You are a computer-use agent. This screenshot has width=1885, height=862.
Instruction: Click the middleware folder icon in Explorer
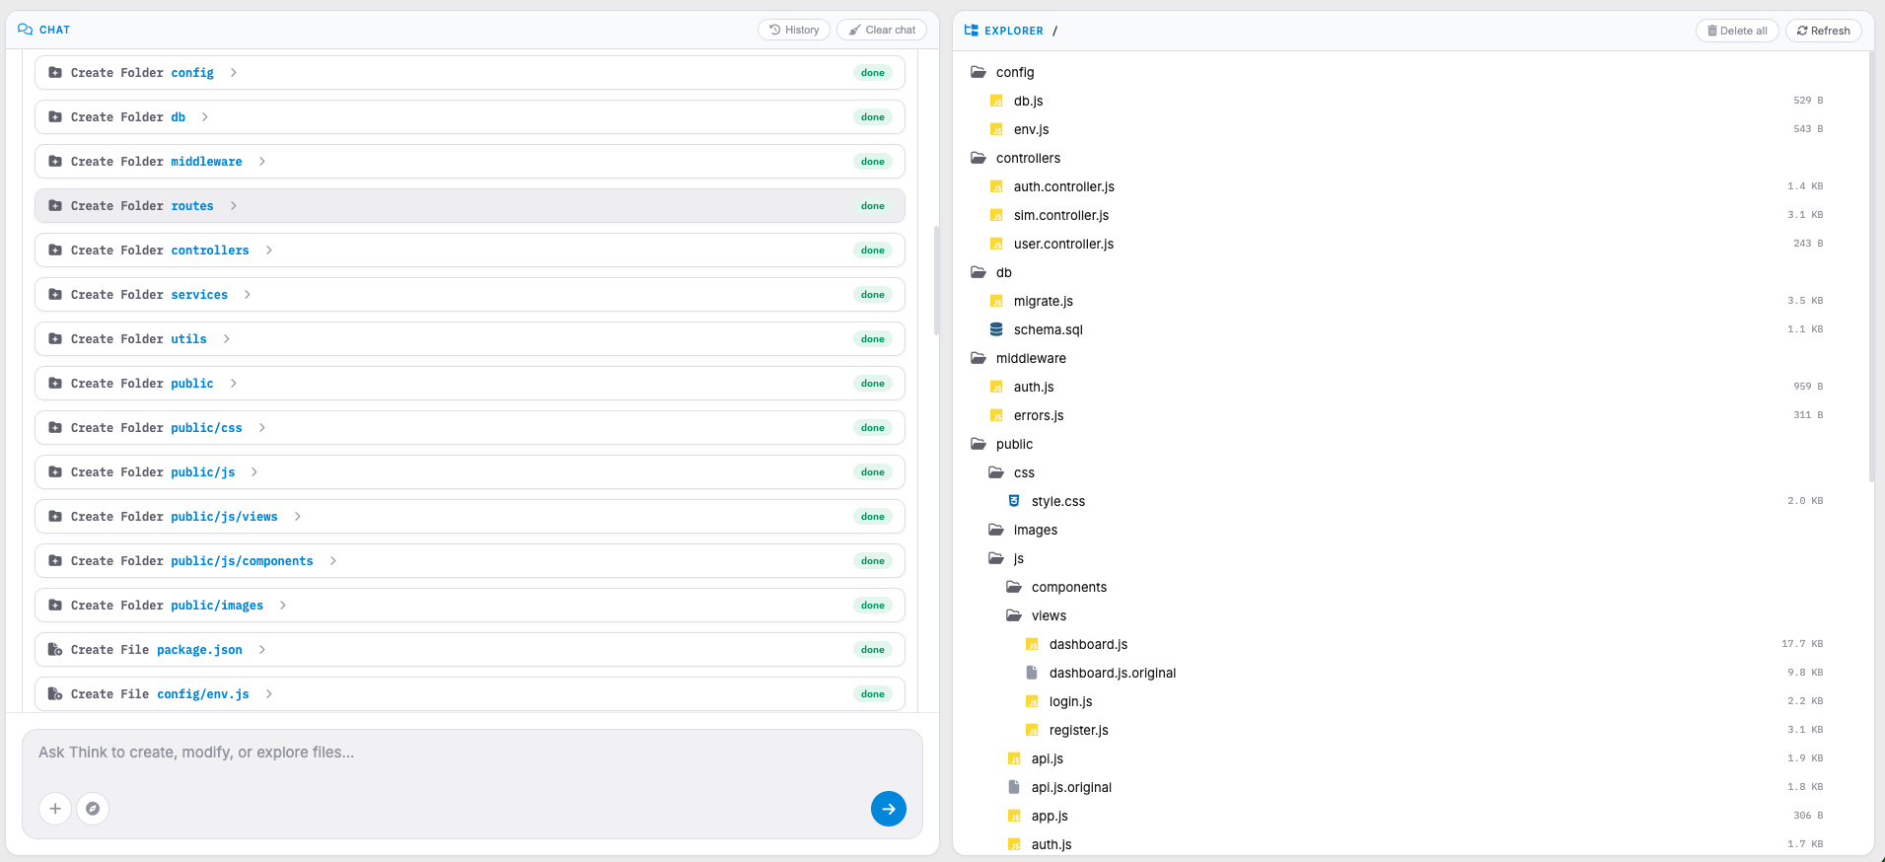(x=979, y=358)
